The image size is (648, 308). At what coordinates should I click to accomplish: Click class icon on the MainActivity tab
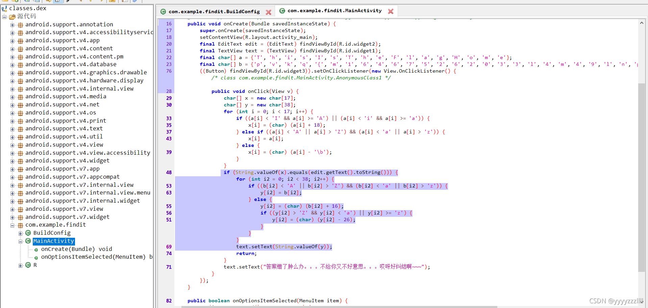282,11
